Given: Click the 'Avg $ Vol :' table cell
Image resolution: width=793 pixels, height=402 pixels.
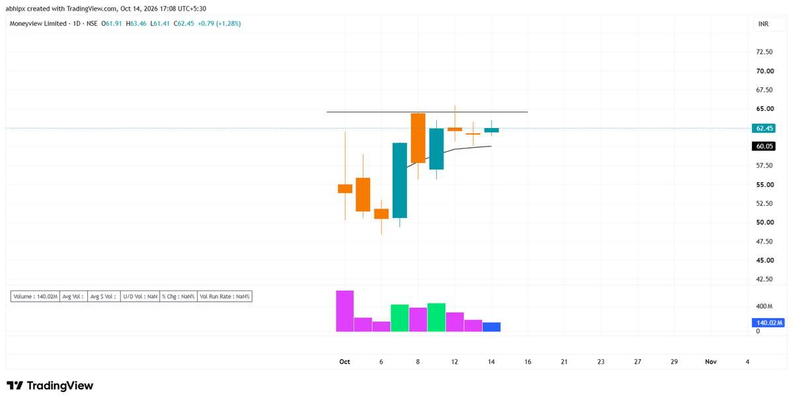Looking at the screenshot, I should click(104, 297).
